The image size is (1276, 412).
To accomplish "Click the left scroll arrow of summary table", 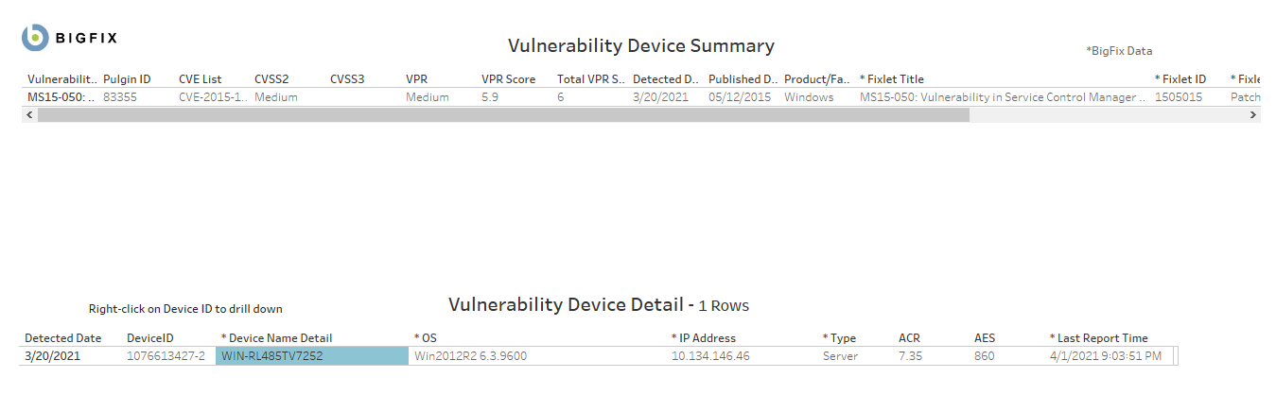I will click(29, 114).
